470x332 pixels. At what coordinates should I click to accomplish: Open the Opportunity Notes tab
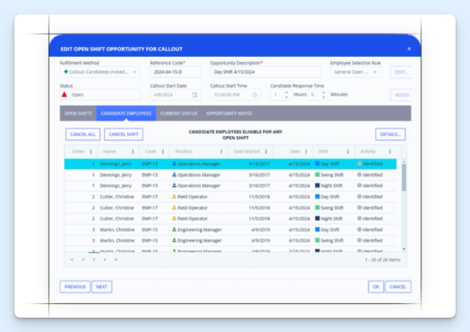click(229, 113)
